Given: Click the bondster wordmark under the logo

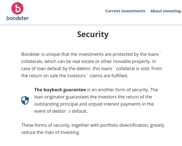Looking at the screenshot, I should pyautogui.click(x=18, y=18).
